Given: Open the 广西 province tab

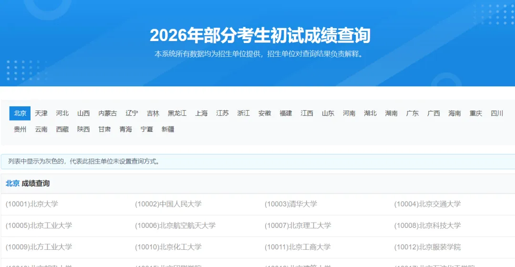Looking at the screenshot, I should click(433, 113).
